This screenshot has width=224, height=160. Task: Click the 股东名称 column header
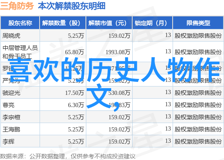click(x=20, y=23)
